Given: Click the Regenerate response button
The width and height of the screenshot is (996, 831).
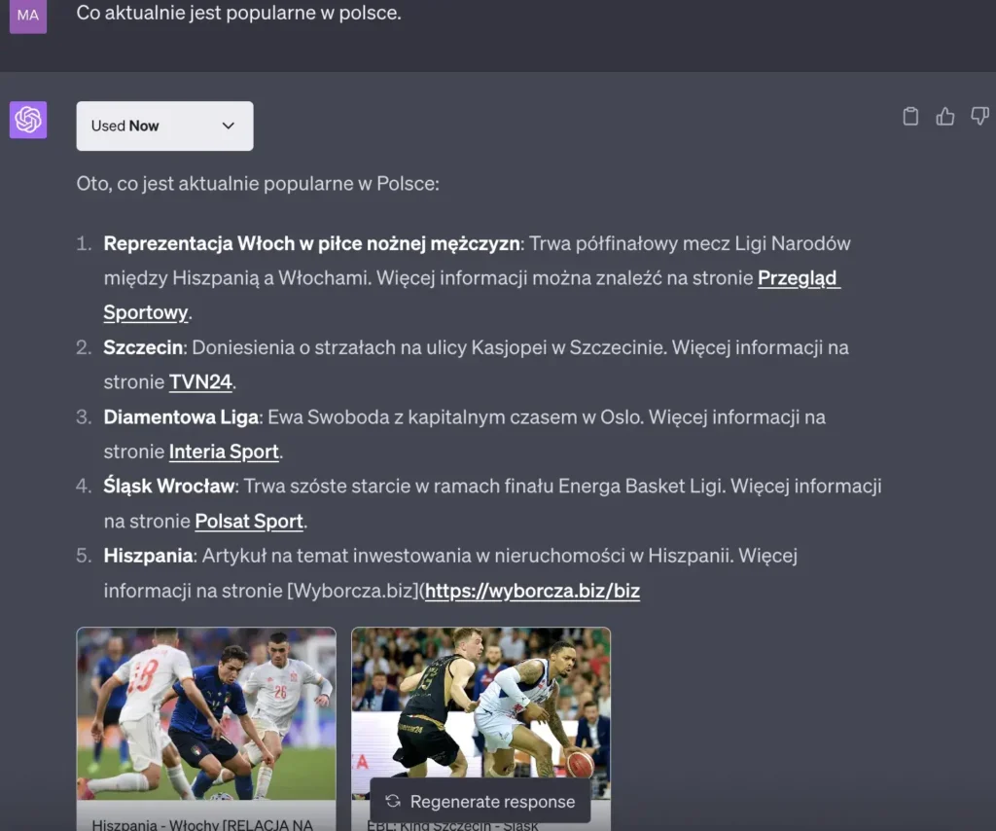Looking at the screenshot, I should pyautogui.click(x=480, y=801).
